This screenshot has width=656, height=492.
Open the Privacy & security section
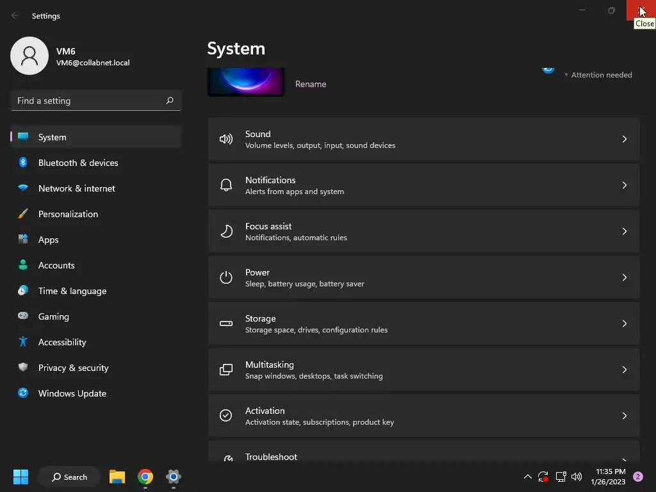tap(96, 368)
